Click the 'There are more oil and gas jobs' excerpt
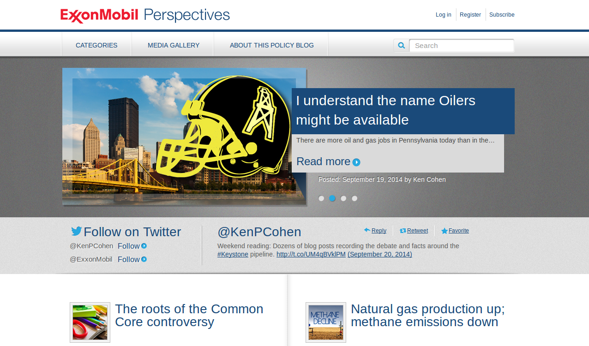Viewport: 589px width, 346px height. pyautogui.click(x=395, y=140)
